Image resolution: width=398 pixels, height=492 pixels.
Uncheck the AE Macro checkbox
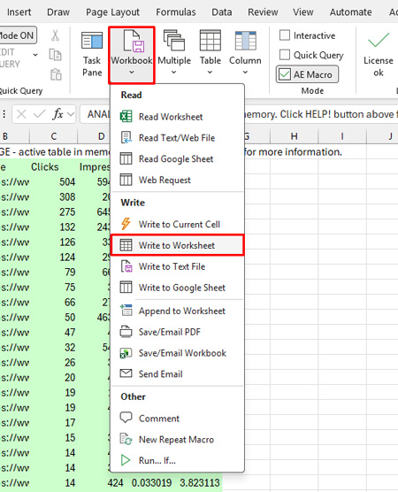[285, 74]
